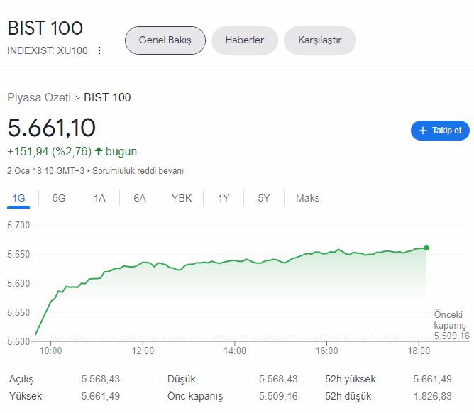Viewport: 474px width, 413px height.
Task: Show the 5Y chart range
Action: coord(264,198)
